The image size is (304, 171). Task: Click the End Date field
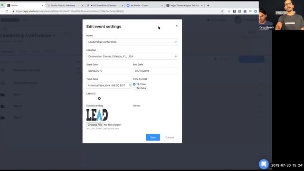pyautogui.click(x=155, y=71)
